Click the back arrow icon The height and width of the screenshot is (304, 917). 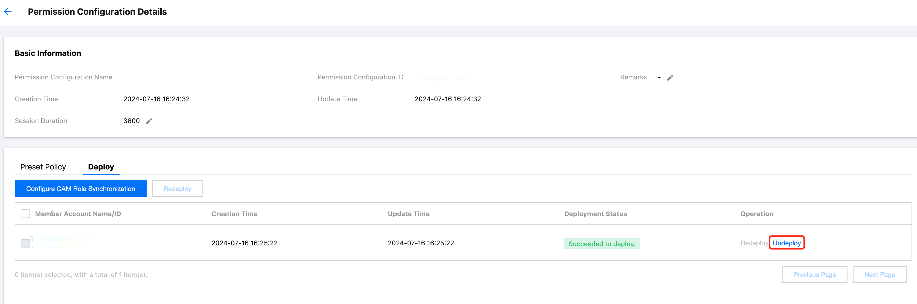pyautogui.click(x=8, y=12)
